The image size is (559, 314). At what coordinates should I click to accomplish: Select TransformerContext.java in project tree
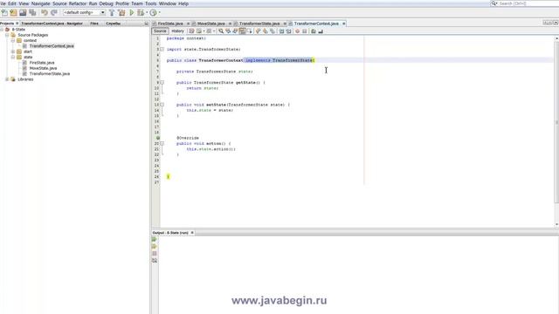coord(52,46)
